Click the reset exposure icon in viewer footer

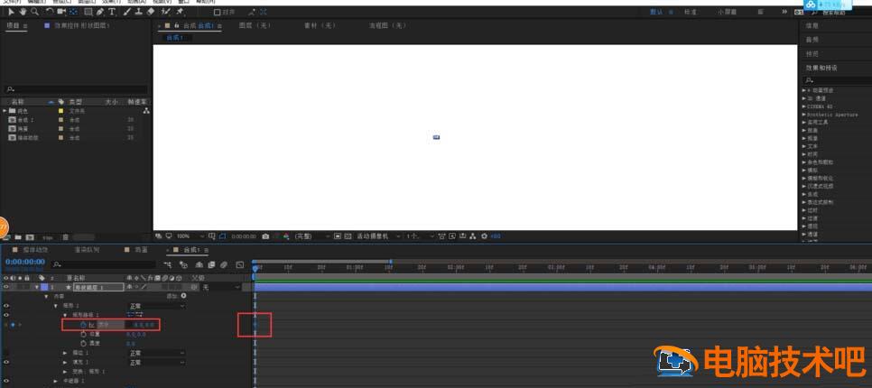point(484,236)
